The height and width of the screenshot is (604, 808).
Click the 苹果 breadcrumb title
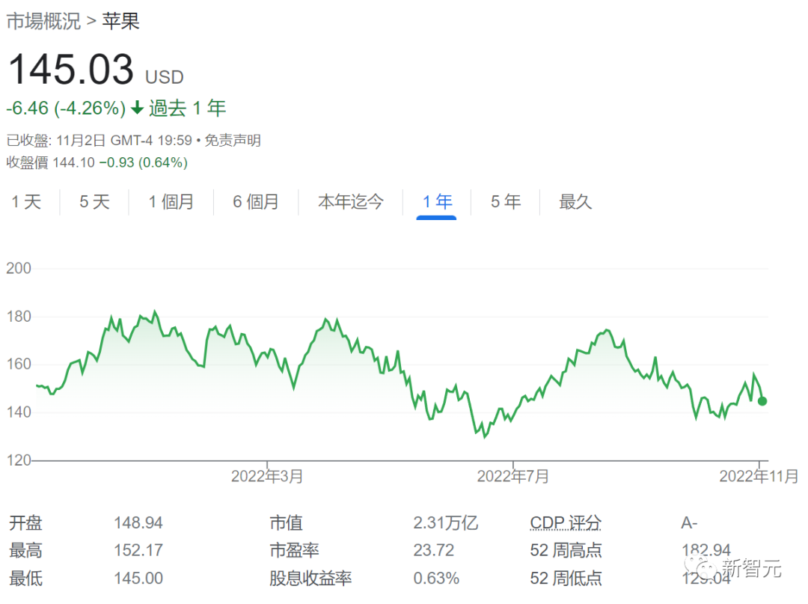click(x=120, y=21)
